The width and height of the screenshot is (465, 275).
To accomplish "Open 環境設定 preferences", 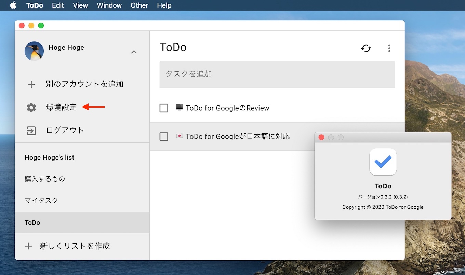I will tap(61, 107).
